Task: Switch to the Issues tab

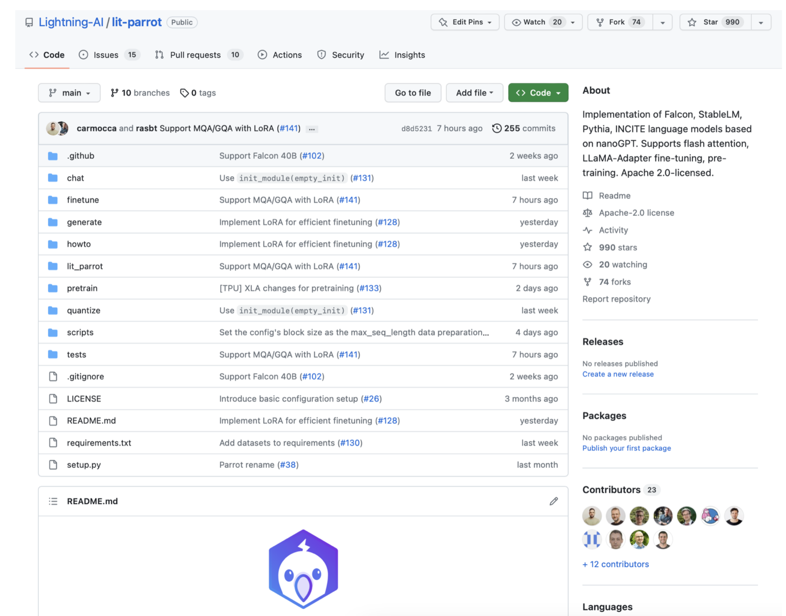Action: [x=105, y=55]
